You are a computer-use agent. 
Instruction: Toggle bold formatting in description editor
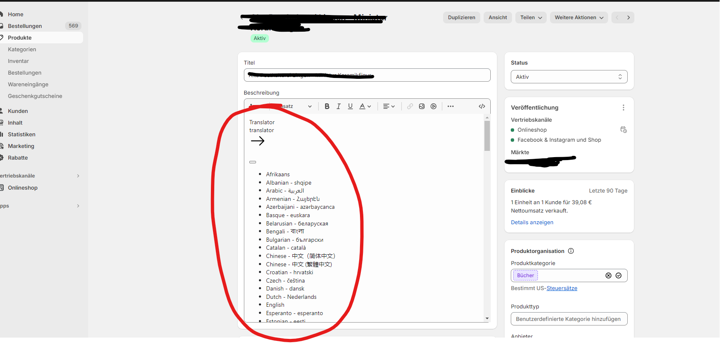[327, 106]
